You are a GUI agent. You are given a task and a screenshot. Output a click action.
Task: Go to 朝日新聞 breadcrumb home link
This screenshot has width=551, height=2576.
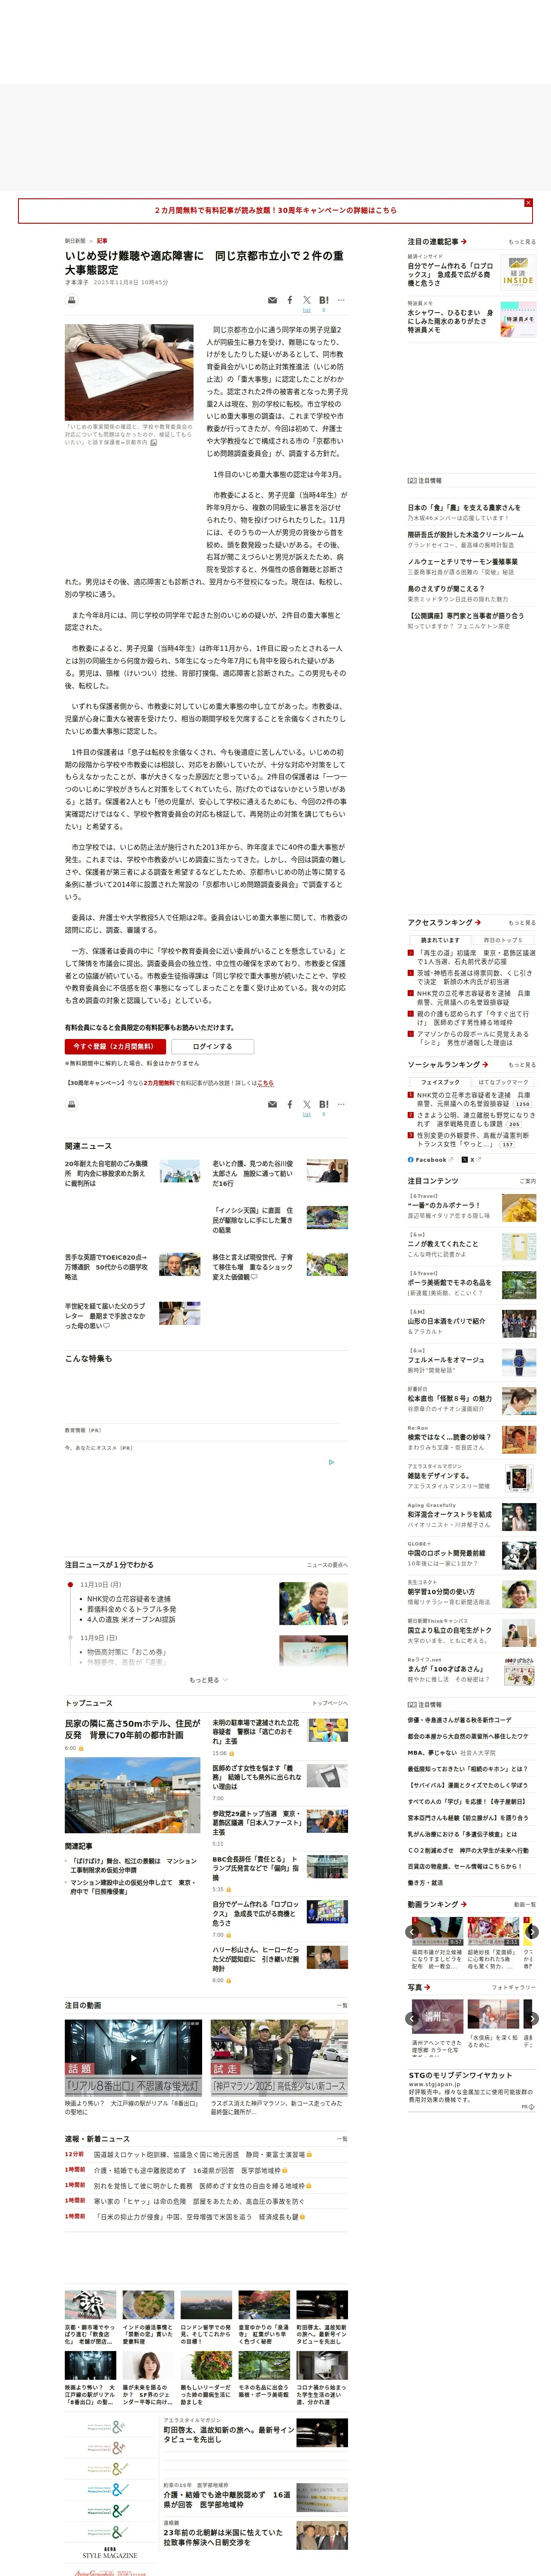coord(75,241)
